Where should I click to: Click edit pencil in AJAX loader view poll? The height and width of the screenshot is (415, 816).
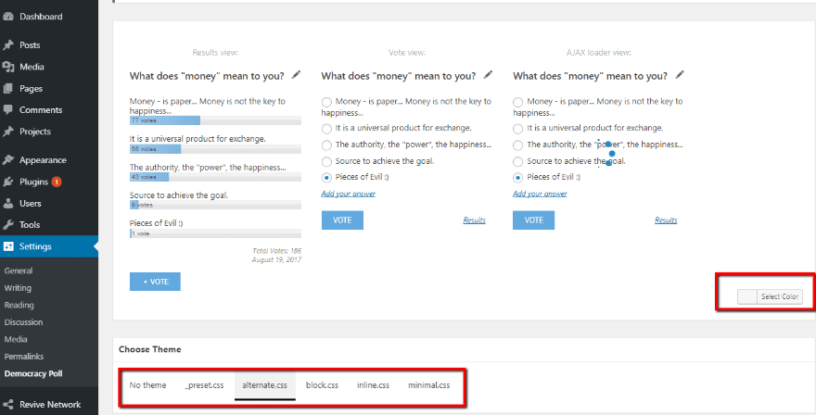(x=679, y=75)
